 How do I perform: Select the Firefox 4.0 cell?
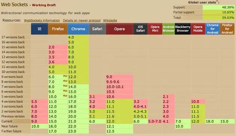coord(58,67)
